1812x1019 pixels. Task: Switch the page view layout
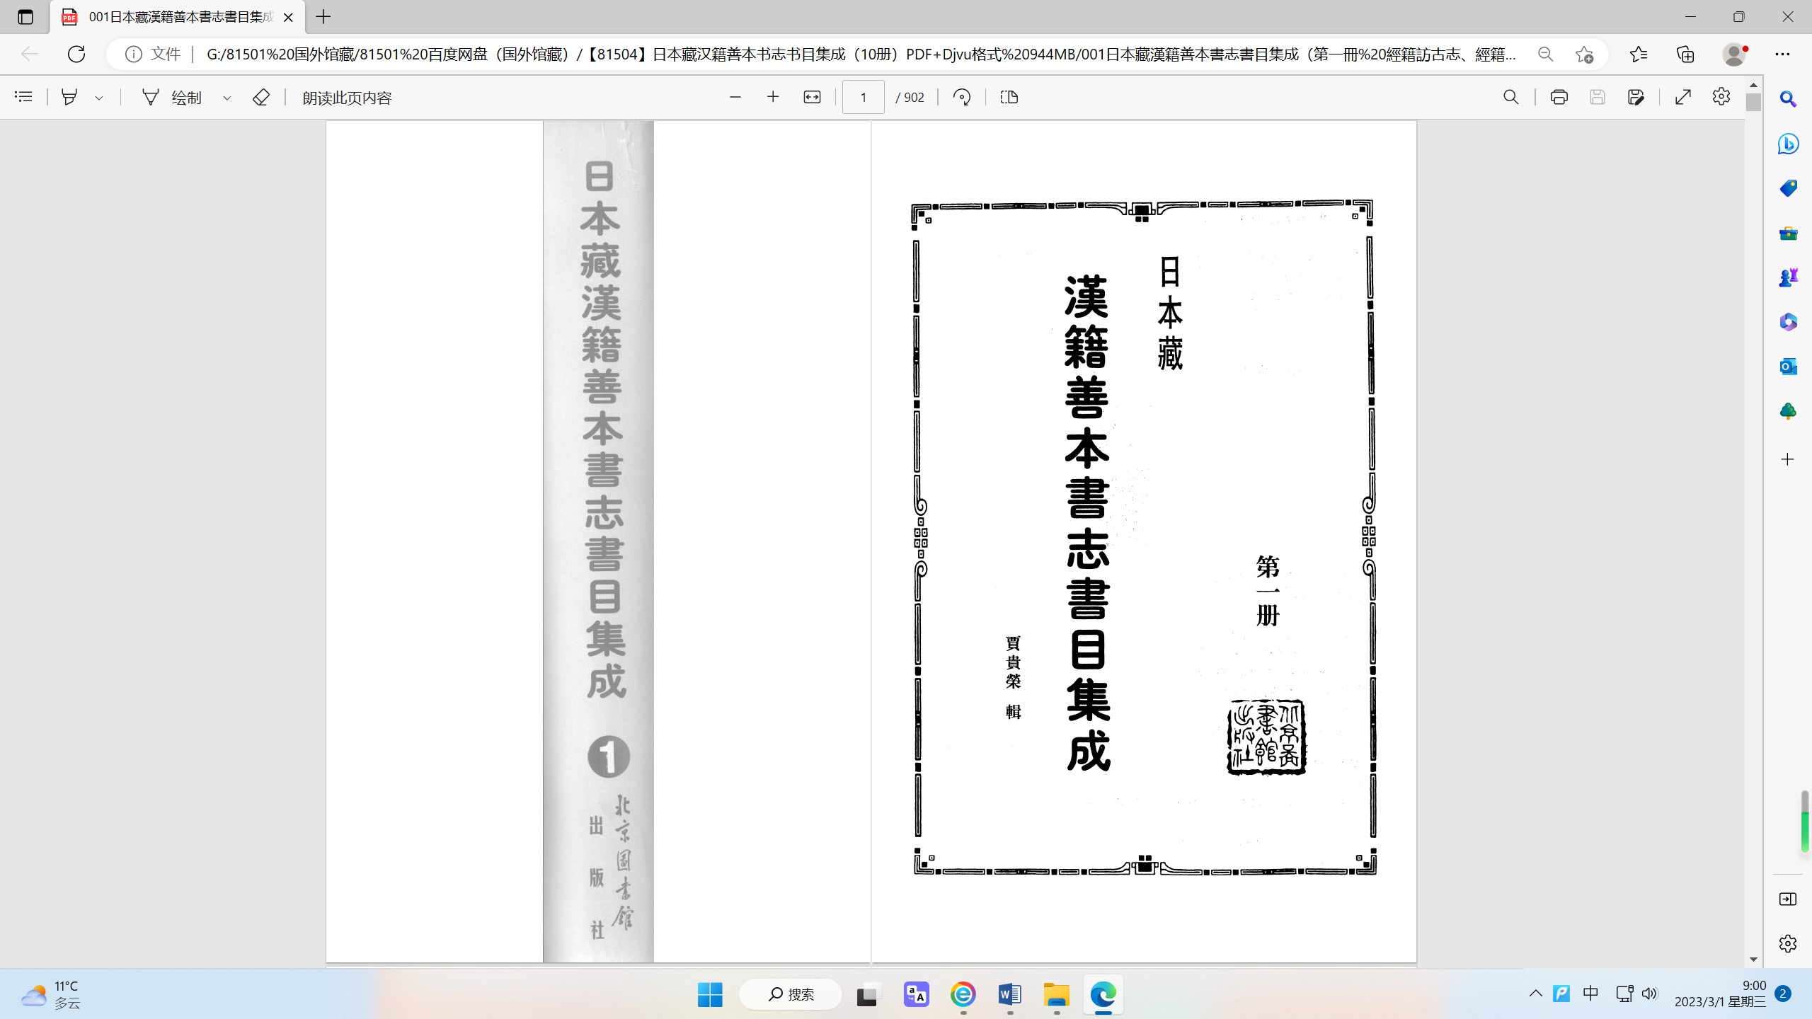point(1009,97)
